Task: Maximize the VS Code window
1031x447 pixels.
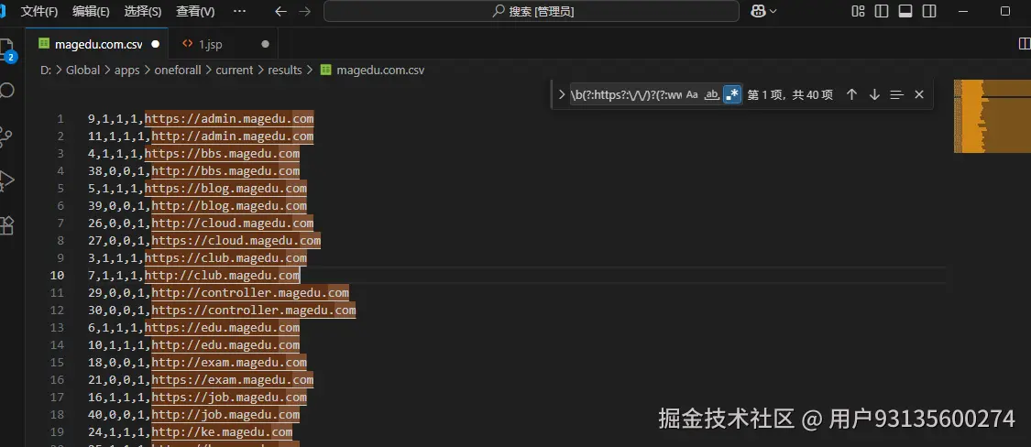Action: pyautogui.click(x=1004, y=11)
